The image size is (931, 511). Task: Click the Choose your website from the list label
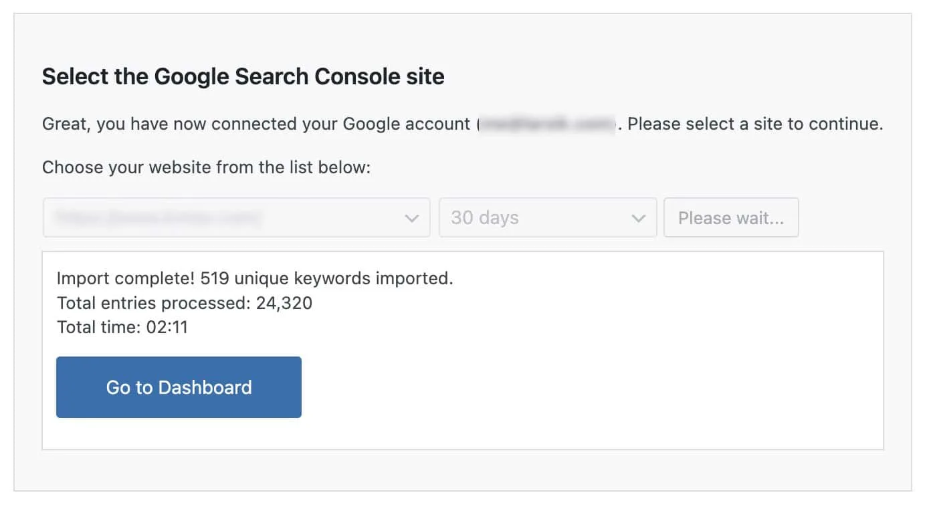coord(206,167)
